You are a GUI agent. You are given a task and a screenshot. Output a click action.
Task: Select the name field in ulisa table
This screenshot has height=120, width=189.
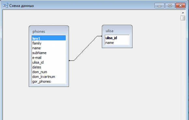(117, 43)
